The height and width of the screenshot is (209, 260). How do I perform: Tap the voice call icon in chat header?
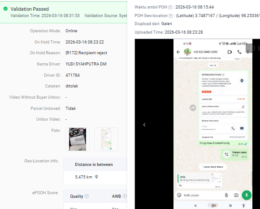(239, 52)
